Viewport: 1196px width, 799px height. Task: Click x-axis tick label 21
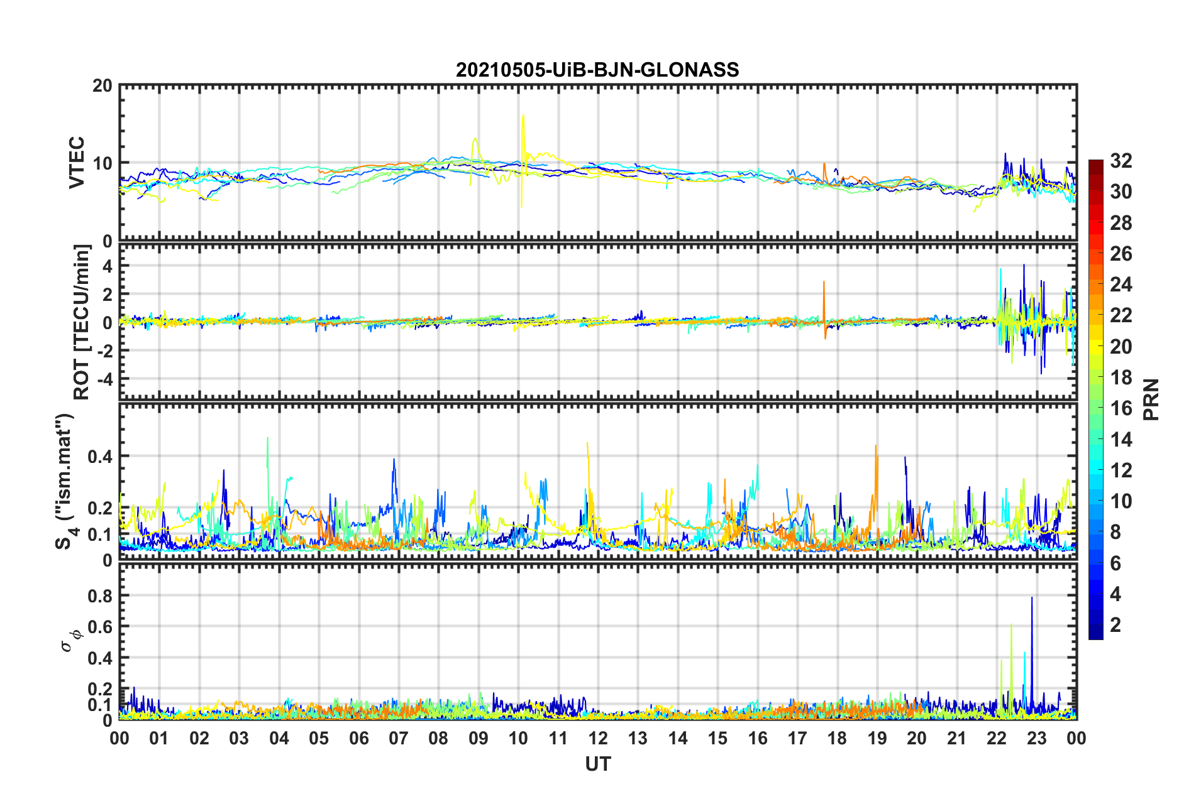click(957, 738)
